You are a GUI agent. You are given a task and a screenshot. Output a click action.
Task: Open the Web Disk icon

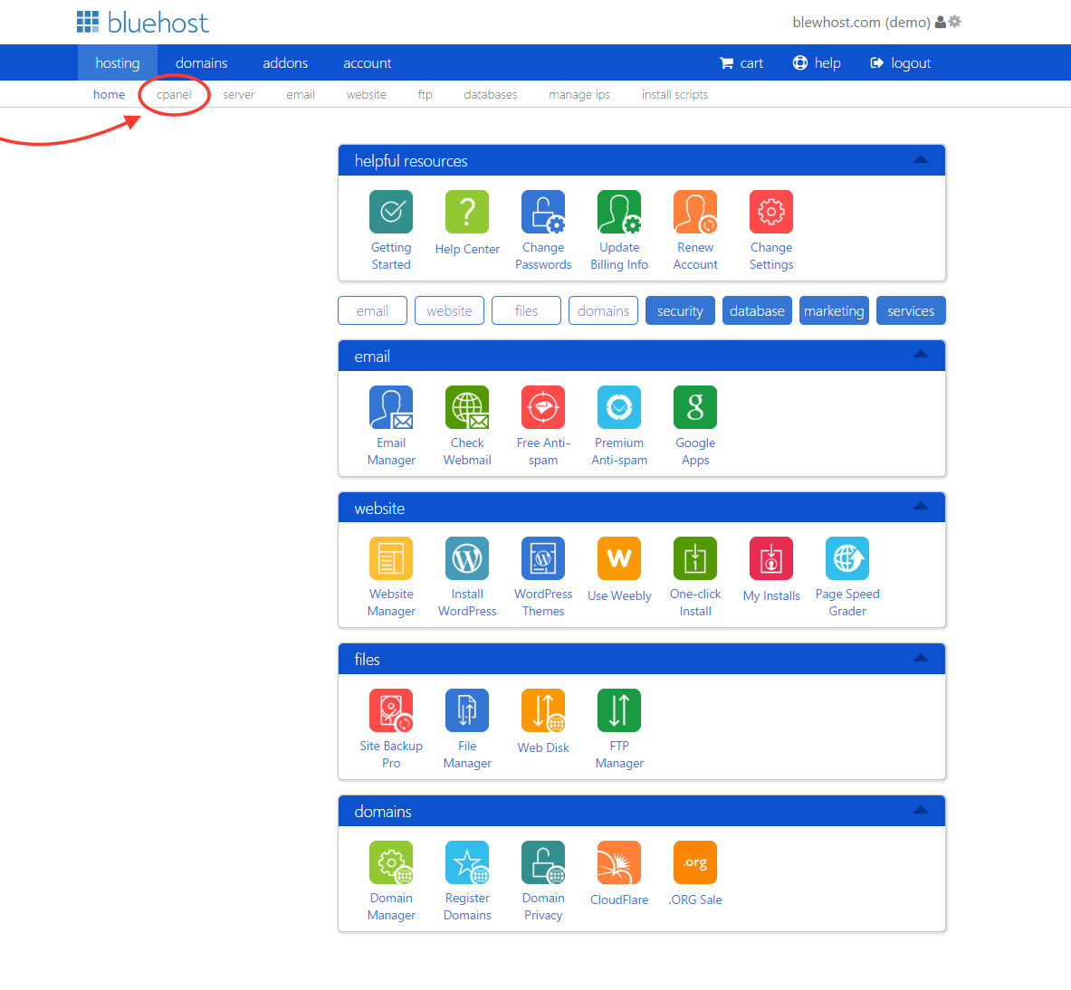point(543,710)
